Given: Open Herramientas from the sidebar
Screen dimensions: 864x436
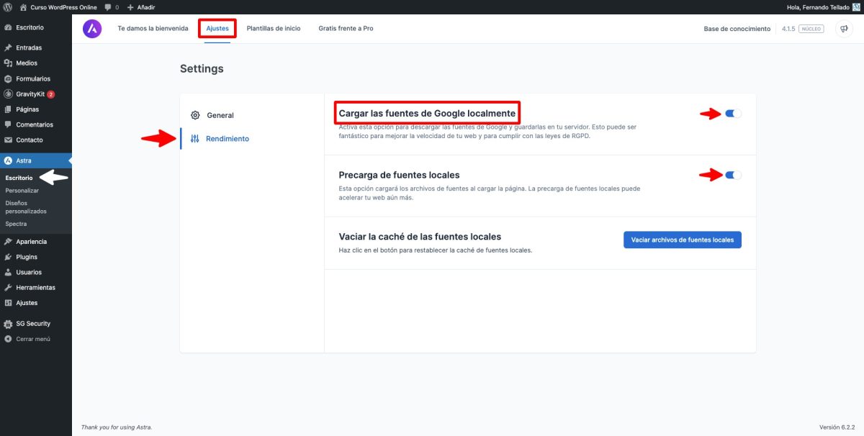Looking at the screenshot, I should pos(36,287).
